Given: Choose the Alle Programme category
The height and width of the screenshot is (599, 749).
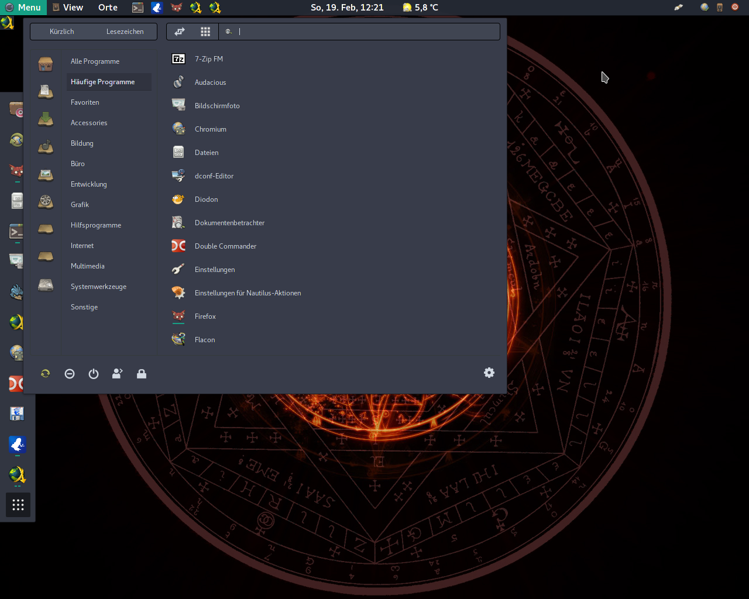Looking at the screenshot, I should coord(95,61).
